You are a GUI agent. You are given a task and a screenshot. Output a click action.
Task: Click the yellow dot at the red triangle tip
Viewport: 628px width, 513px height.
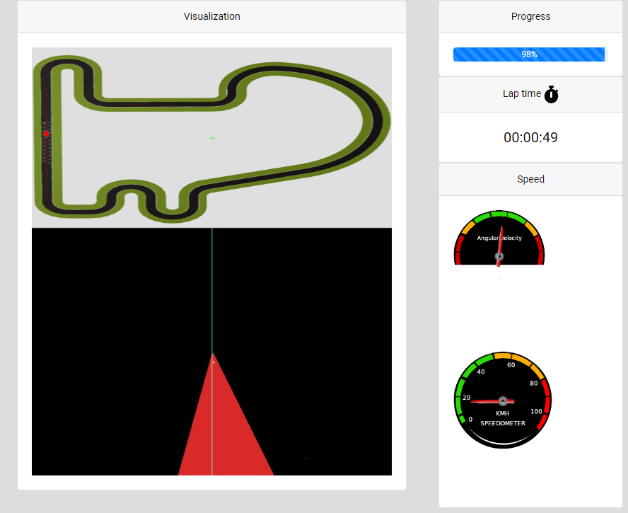(x=213, y=362)
